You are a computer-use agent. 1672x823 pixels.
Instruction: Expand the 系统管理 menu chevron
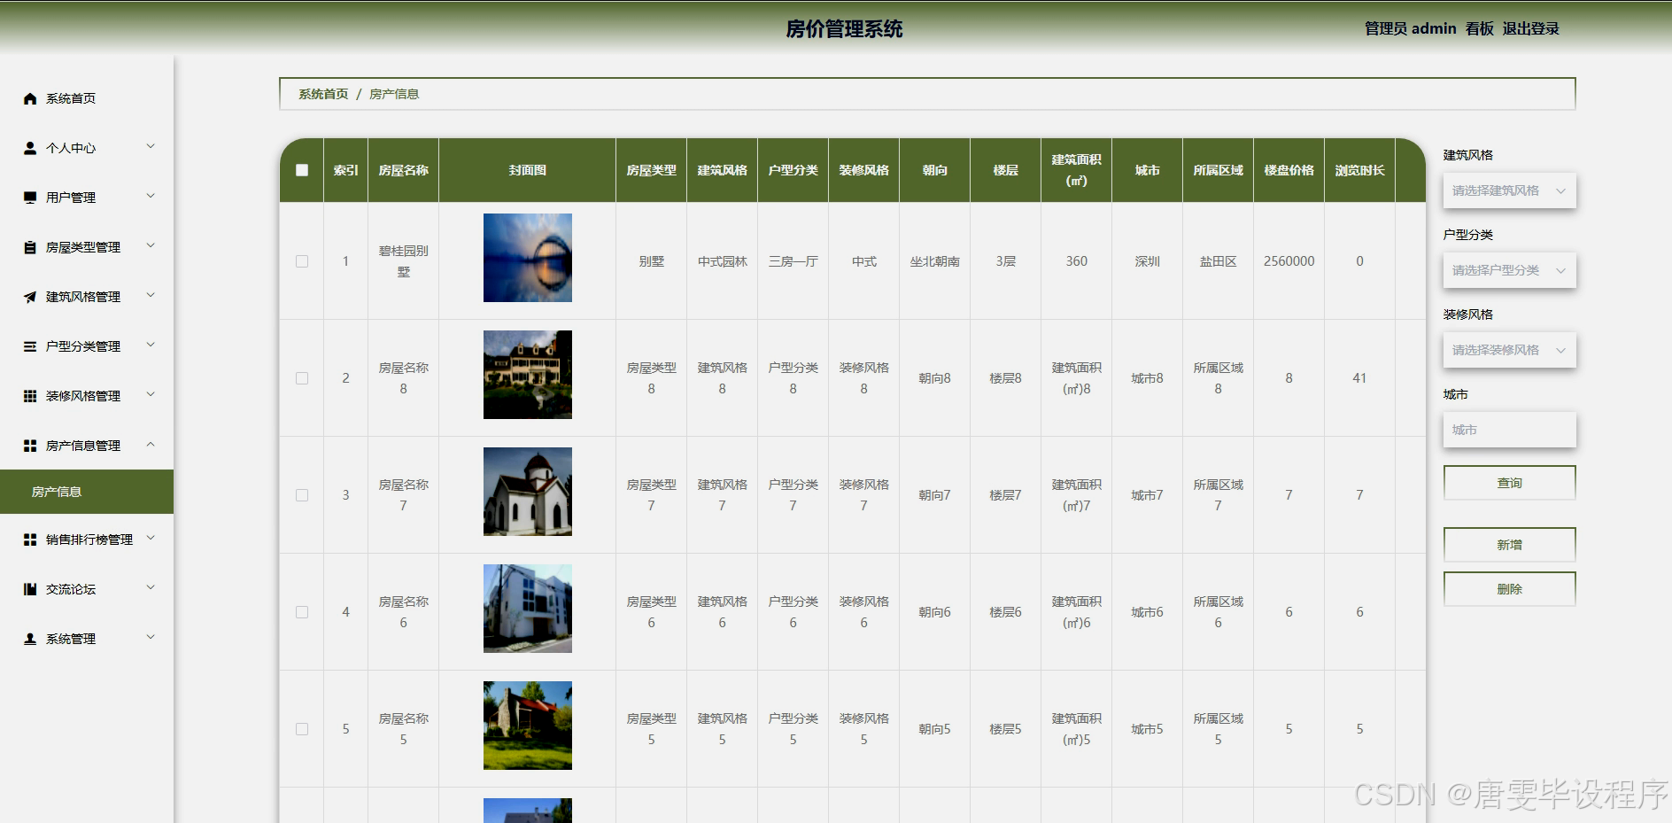151,637
